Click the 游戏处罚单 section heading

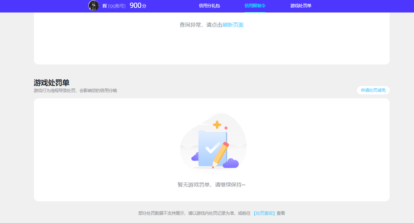pyautogui.click(x=51, y=83)
